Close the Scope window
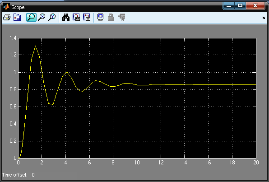This screenshot has height=182, width=269. click(x=255, y=6)
